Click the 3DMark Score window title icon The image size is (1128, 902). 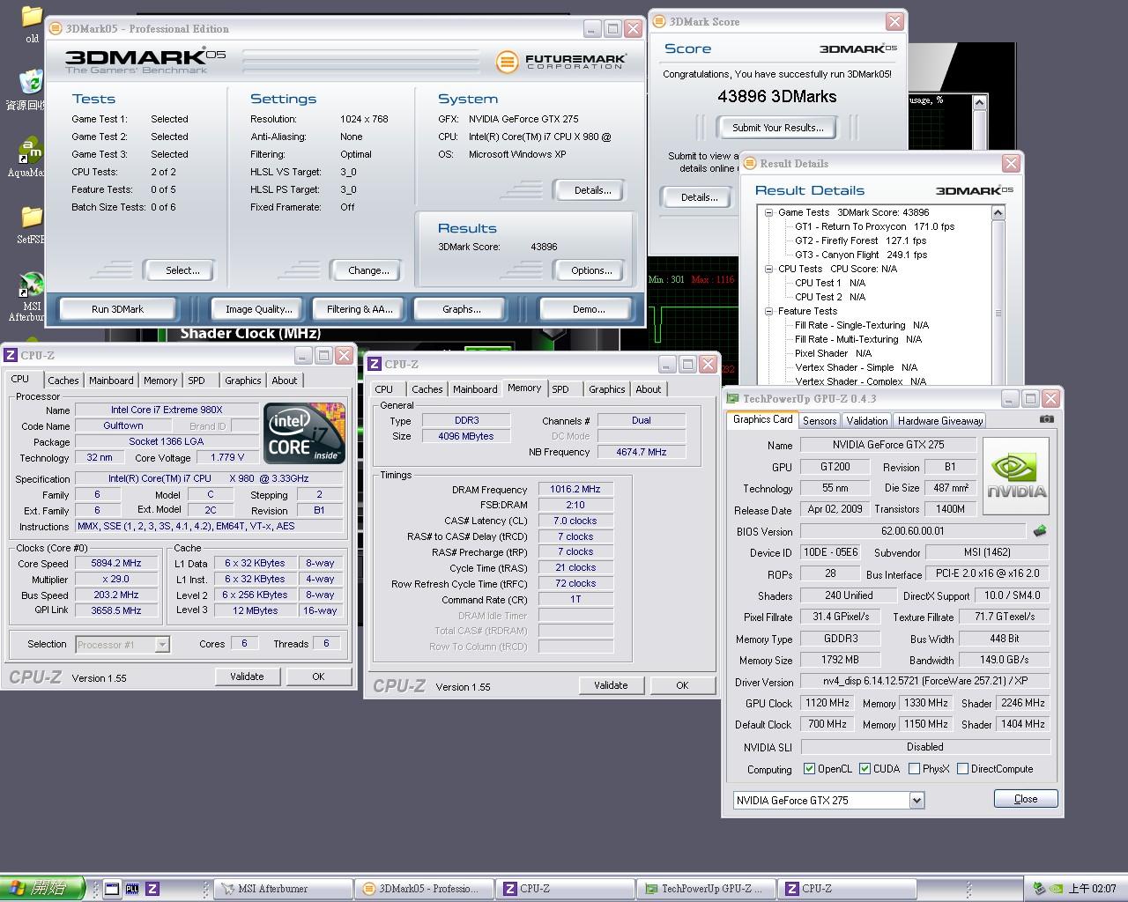click(659, 22)
